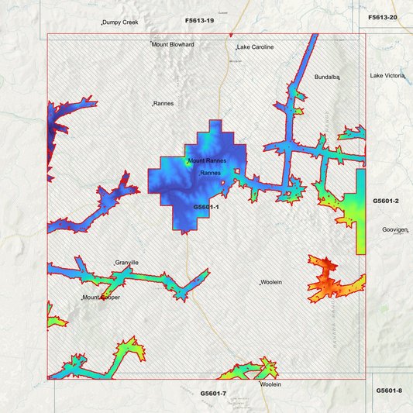The image size is (413, 413).
Task: Select the G5601-8 tile label
Action: [389, 391]
